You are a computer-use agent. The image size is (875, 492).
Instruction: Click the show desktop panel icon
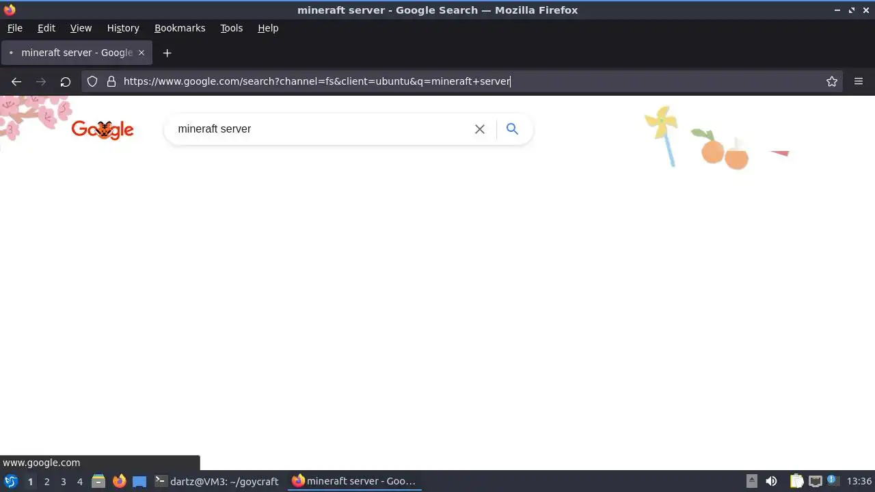tap(139, 481)
